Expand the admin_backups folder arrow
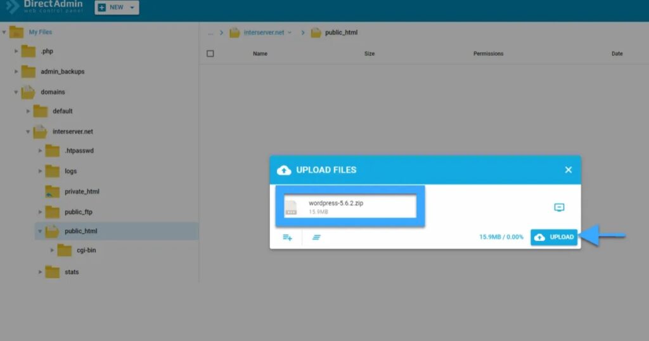This screenshot has width=649, height=341. (x=16, y=72)
